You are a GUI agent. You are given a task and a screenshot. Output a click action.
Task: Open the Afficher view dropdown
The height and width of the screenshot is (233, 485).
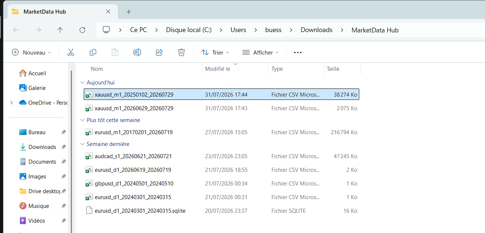tap(260, 52)
